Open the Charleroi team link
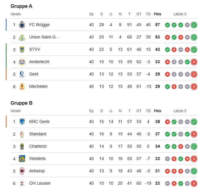This screenshot has height=191, width=206. click(x=38, y=146)
